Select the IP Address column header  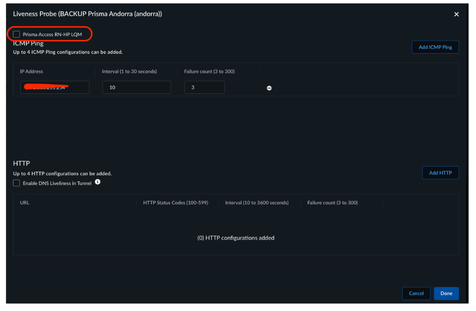click(31, 71)
